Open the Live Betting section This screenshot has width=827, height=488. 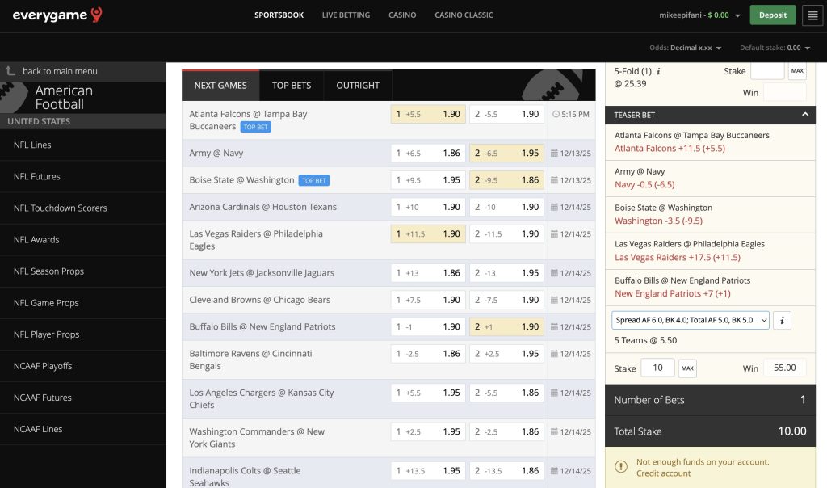coord(346,15)
